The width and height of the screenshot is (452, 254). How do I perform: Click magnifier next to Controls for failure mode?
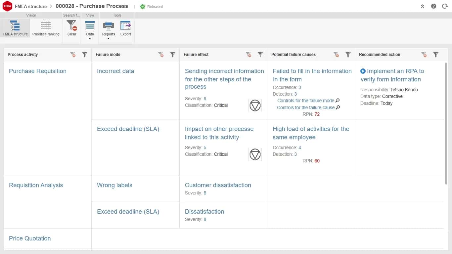pos(338,101)
